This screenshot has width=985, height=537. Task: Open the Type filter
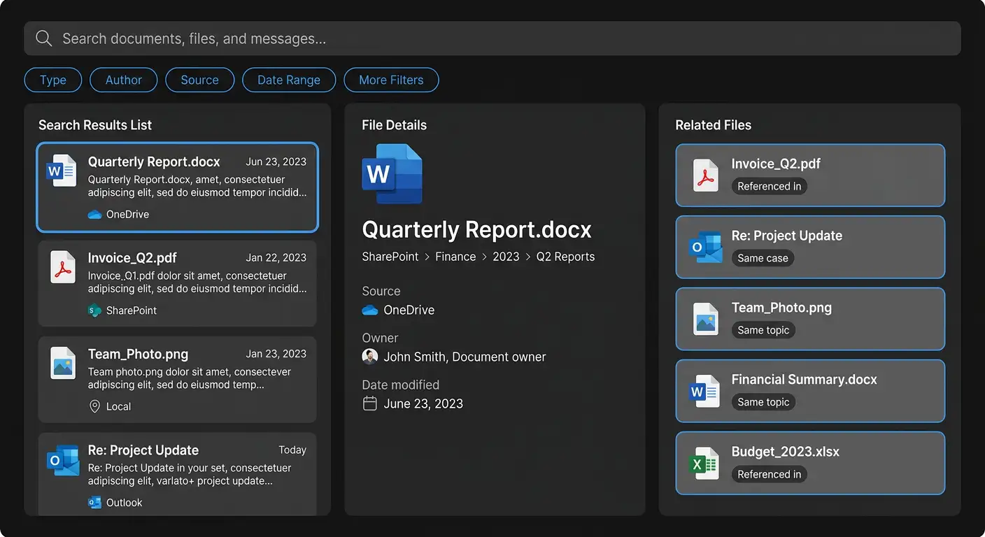point(53,80)
